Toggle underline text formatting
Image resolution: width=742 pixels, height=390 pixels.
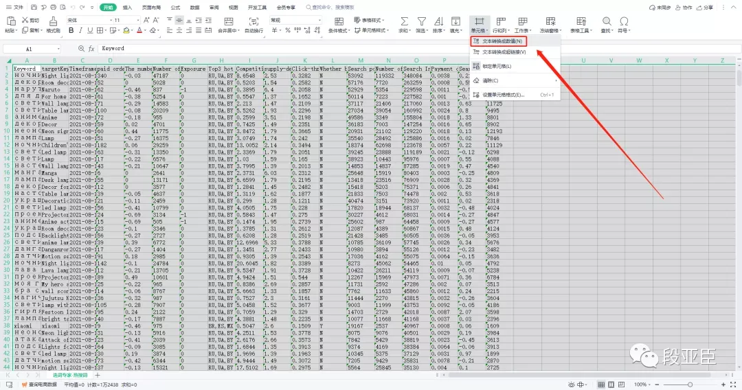[x=90, y=30]
